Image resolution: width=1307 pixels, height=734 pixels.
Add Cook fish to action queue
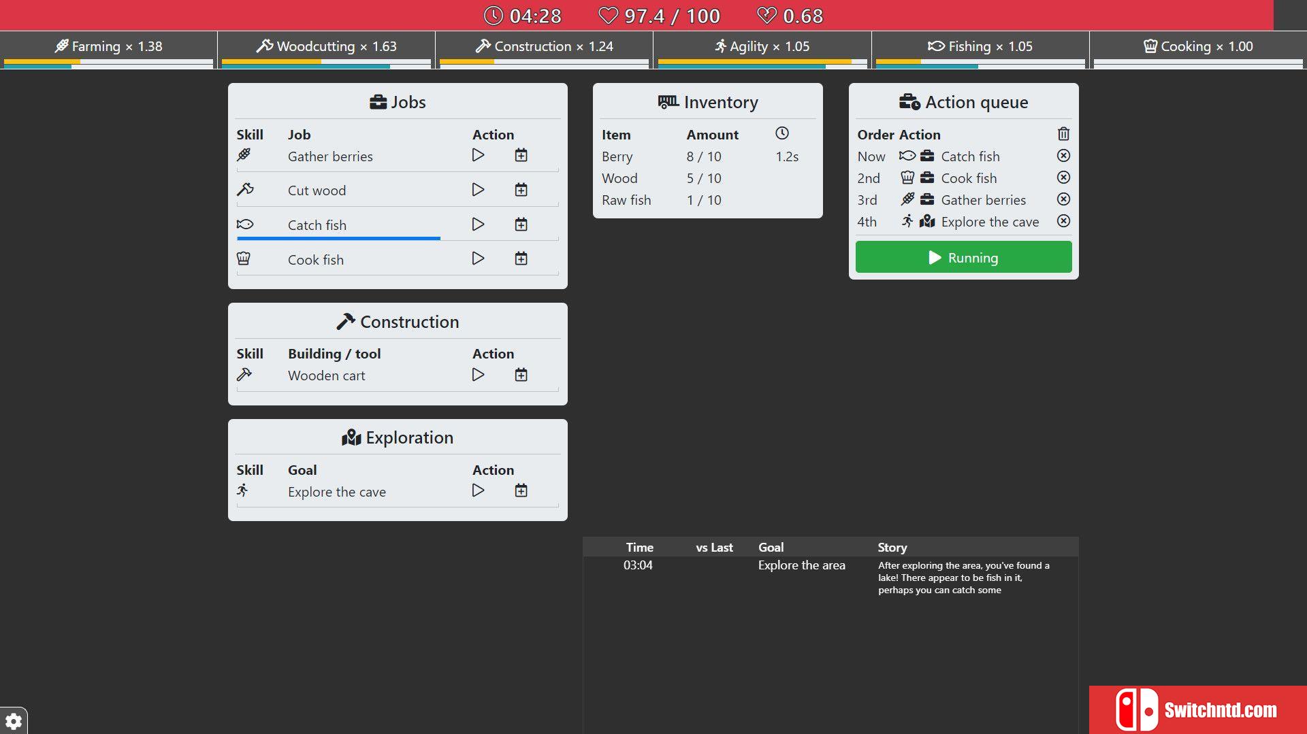coord(521,258)
